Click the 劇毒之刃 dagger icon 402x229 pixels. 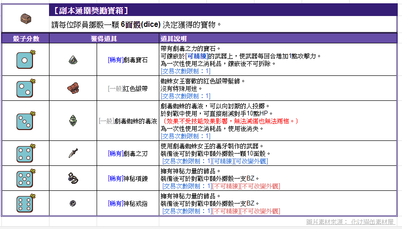pyautogui.click(x=73, y=153)
